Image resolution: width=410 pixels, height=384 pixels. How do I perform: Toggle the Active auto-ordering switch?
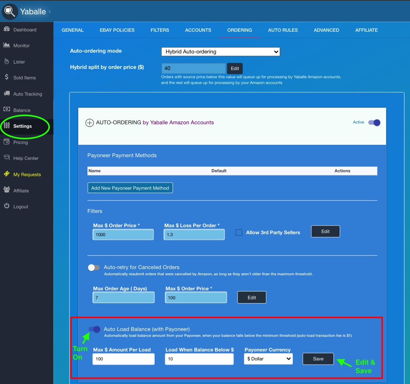pos(374,122)
